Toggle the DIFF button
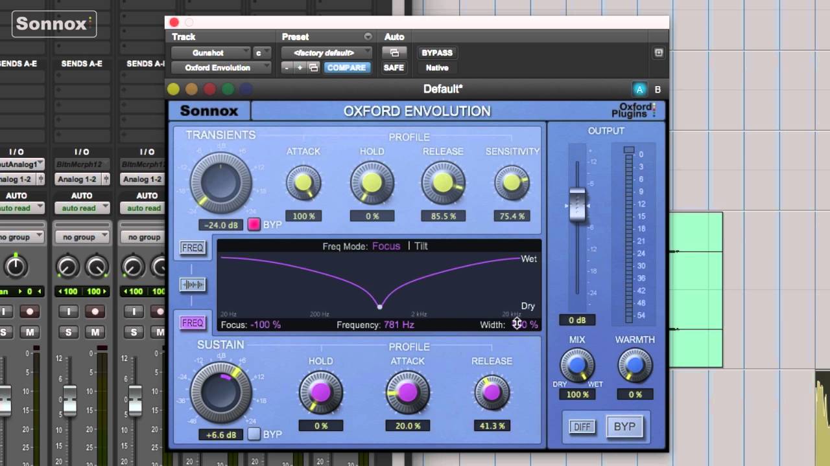Screen dimensions: 830x466 point(582,427)
